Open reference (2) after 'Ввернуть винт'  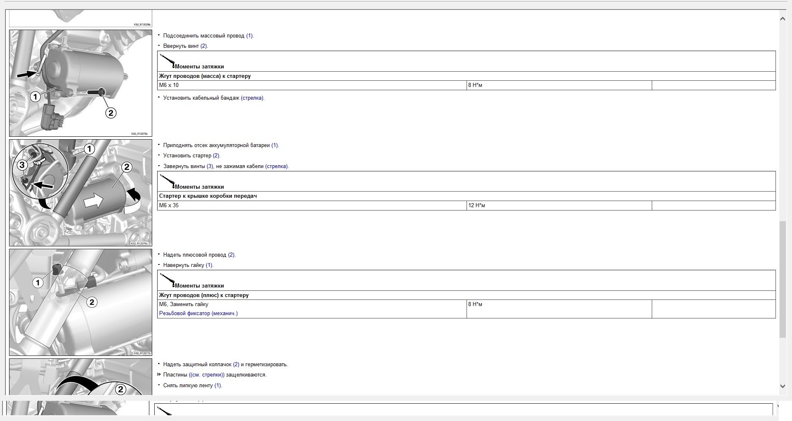204,46
